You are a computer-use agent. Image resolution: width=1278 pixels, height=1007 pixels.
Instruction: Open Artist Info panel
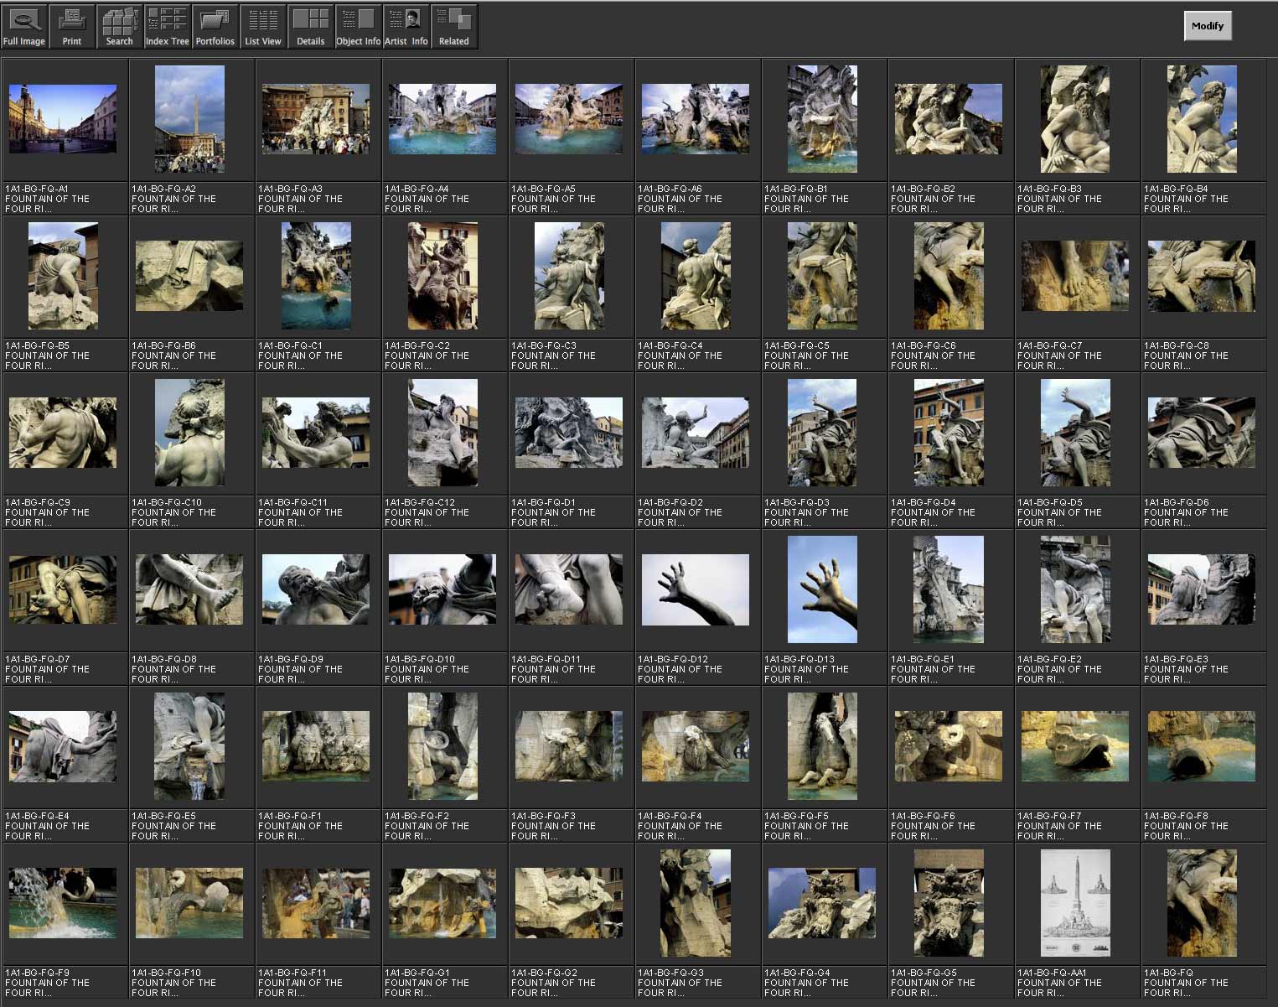tap(406, 27)
